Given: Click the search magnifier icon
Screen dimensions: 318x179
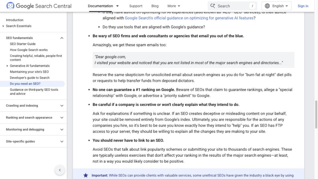Looking at the screenshot, I should tap(213, 6).
